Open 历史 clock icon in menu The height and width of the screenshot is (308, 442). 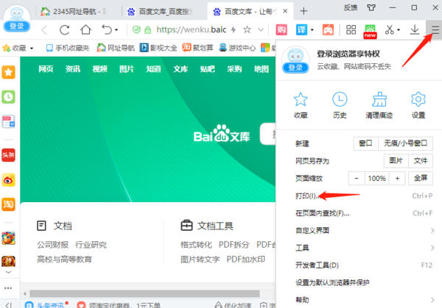click(340, 103)
